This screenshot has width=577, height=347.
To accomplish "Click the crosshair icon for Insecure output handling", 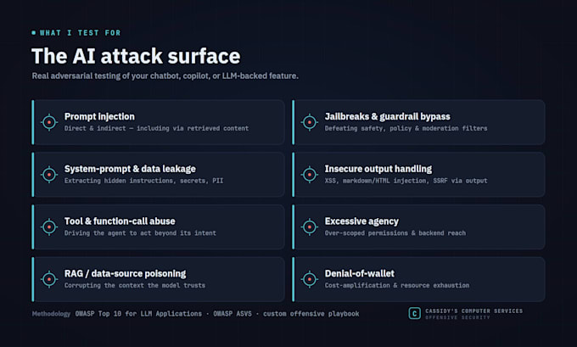I will coord(310,175).
